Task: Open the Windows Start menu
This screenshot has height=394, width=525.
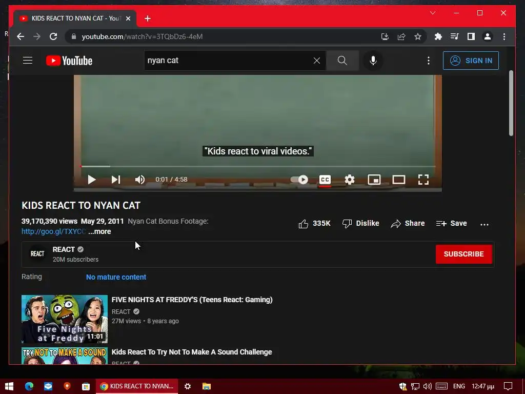Action: [9, 386]
